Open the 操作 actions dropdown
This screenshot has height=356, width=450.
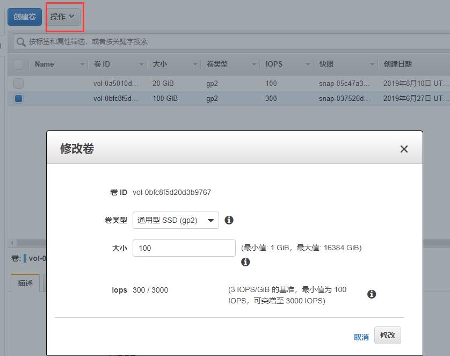pos(64,17)
